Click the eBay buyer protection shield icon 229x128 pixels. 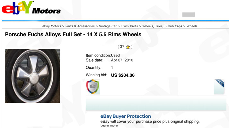[x=92, y=87]
